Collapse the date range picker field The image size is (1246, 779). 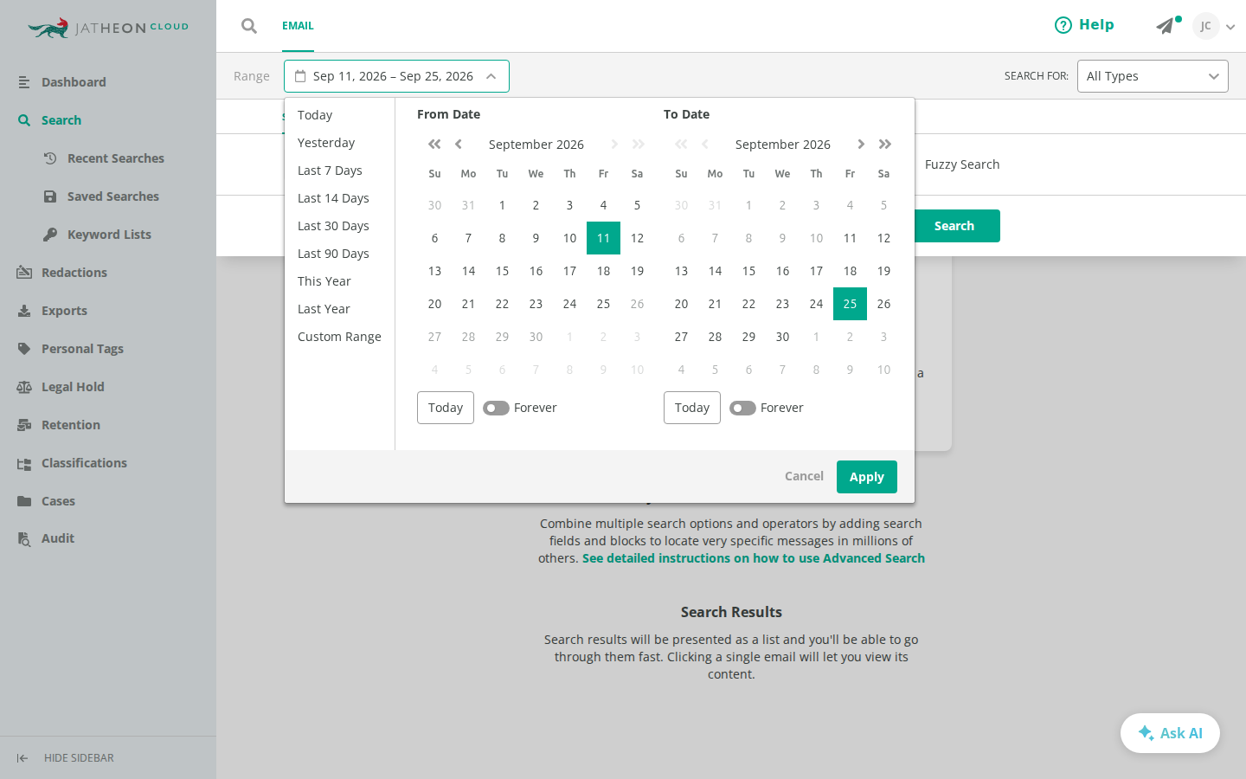pyautogui.click(x=396, y=76)
